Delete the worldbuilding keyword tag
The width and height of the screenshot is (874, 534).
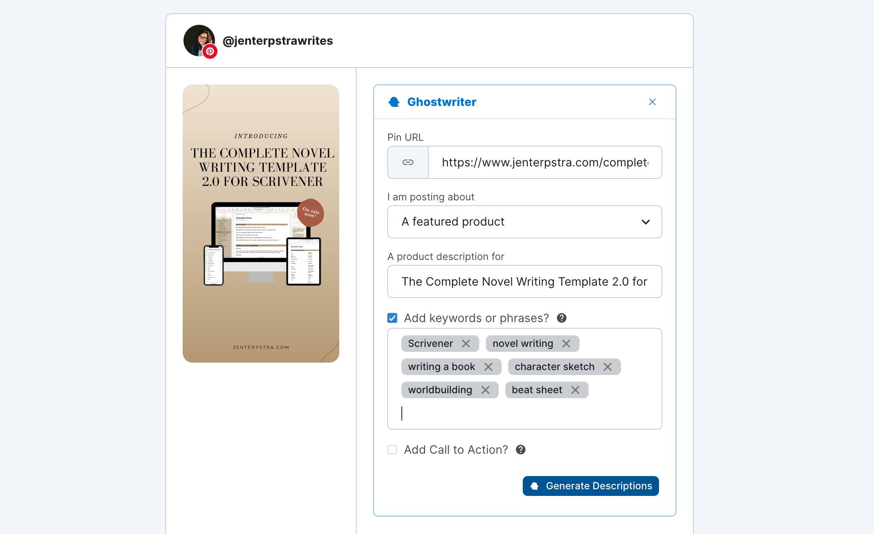485,390
